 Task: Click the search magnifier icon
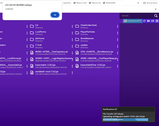(156, 16)
